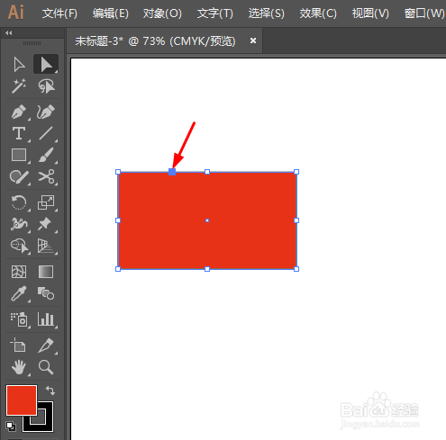Select the Gradient tool

pos(46,272)
